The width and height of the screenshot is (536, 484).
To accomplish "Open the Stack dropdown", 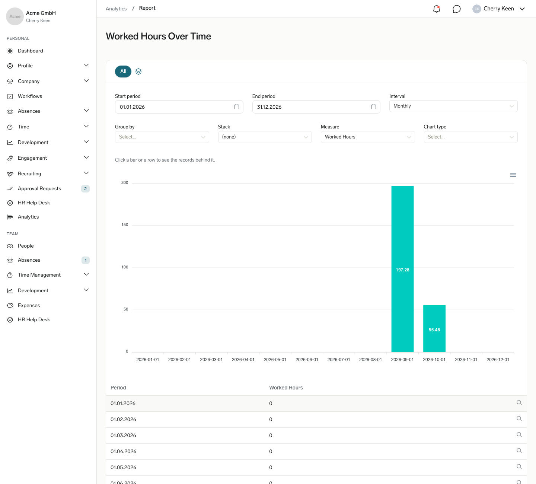I will (x=265, y=137).
